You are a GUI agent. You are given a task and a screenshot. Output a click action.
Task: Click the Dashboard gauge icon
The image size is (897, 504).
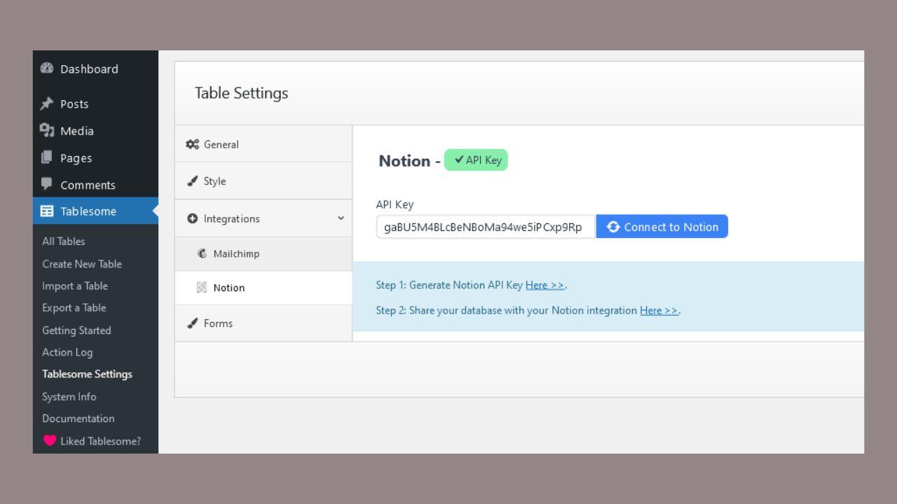click(47, 69)
